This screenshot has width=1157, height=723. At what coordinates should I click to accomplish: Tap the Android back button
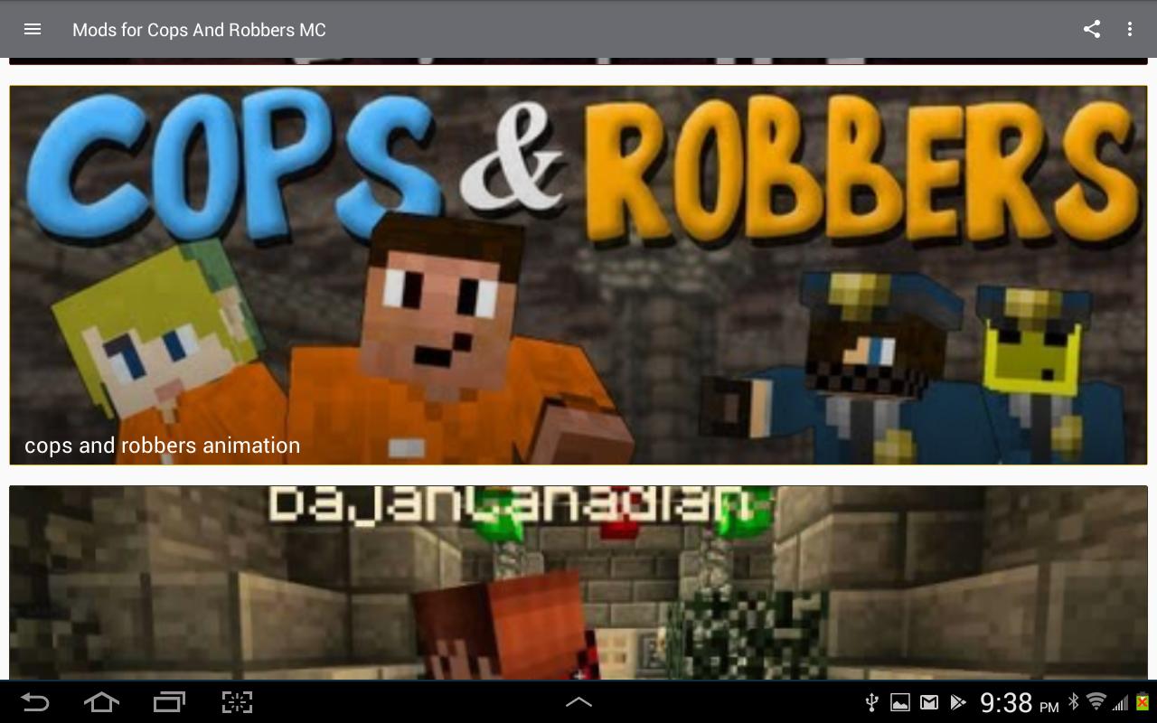pyautogui.click(x=34, y=702)
